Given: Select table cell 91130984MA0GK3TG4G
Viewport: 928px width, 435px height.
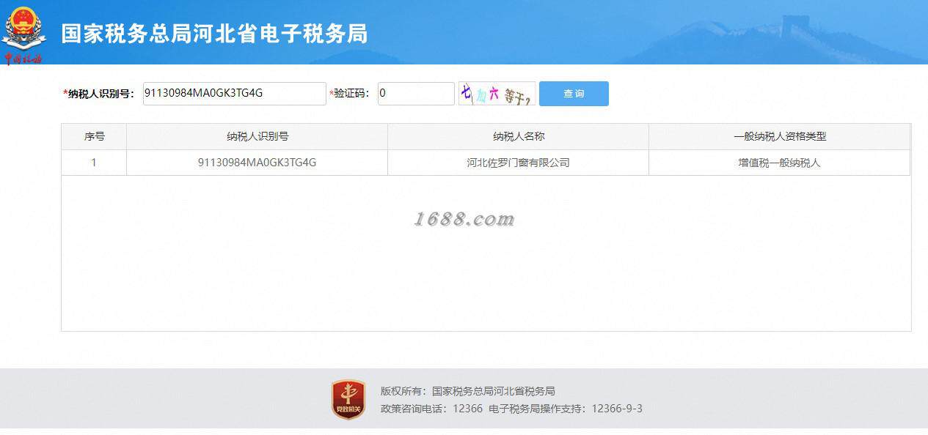Looking at the screenshot, I should (x=257, y=163).
